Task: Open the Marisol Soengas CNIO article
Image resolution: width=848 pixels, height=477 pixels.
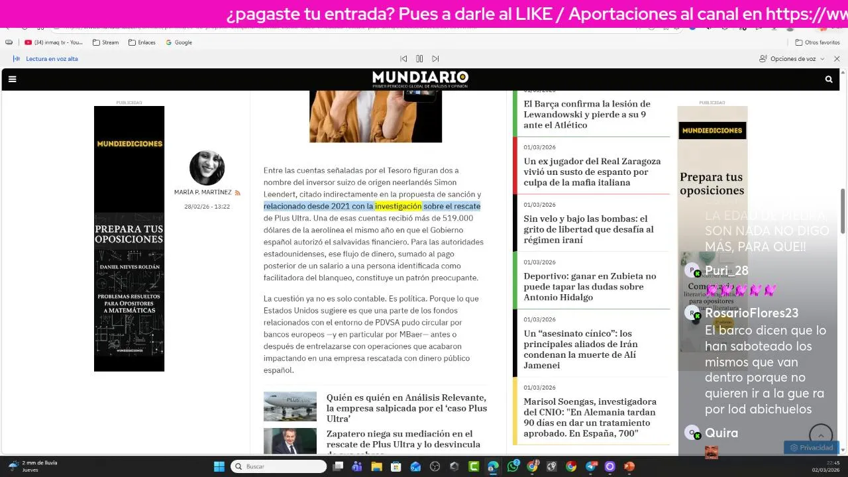Action: click(x=590, y=417)
